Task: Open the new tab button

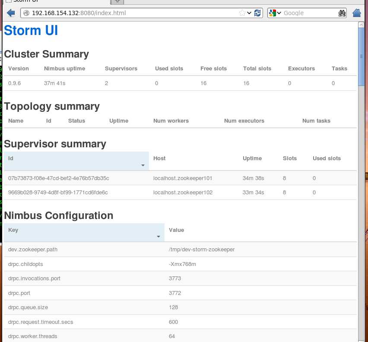Action: tap(117, 1)
